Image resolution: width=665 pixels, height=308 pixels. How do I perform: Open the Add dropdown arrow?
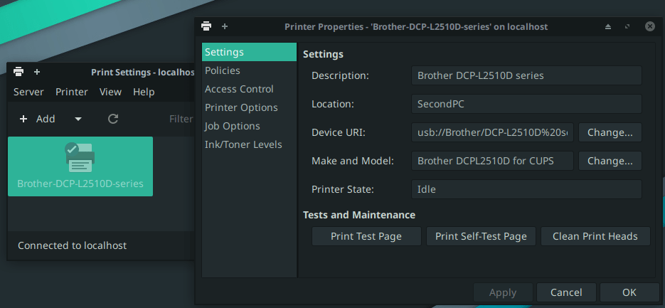[78, 120]
